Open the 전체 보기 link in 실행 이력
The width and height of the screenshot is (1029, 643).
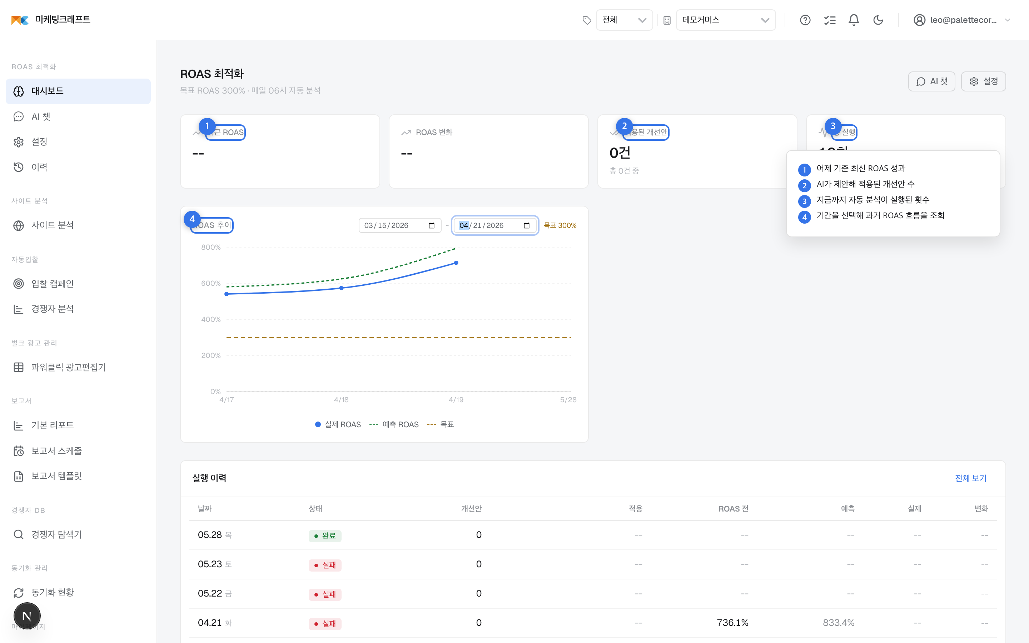970,478
